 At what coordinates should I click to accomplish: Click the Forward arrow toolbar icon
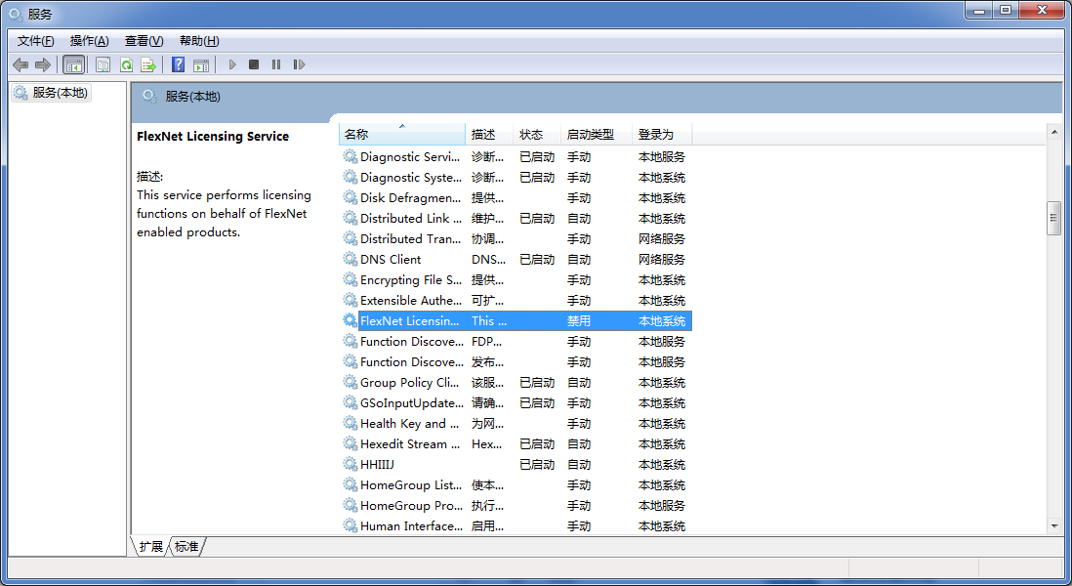coord(43,65)
